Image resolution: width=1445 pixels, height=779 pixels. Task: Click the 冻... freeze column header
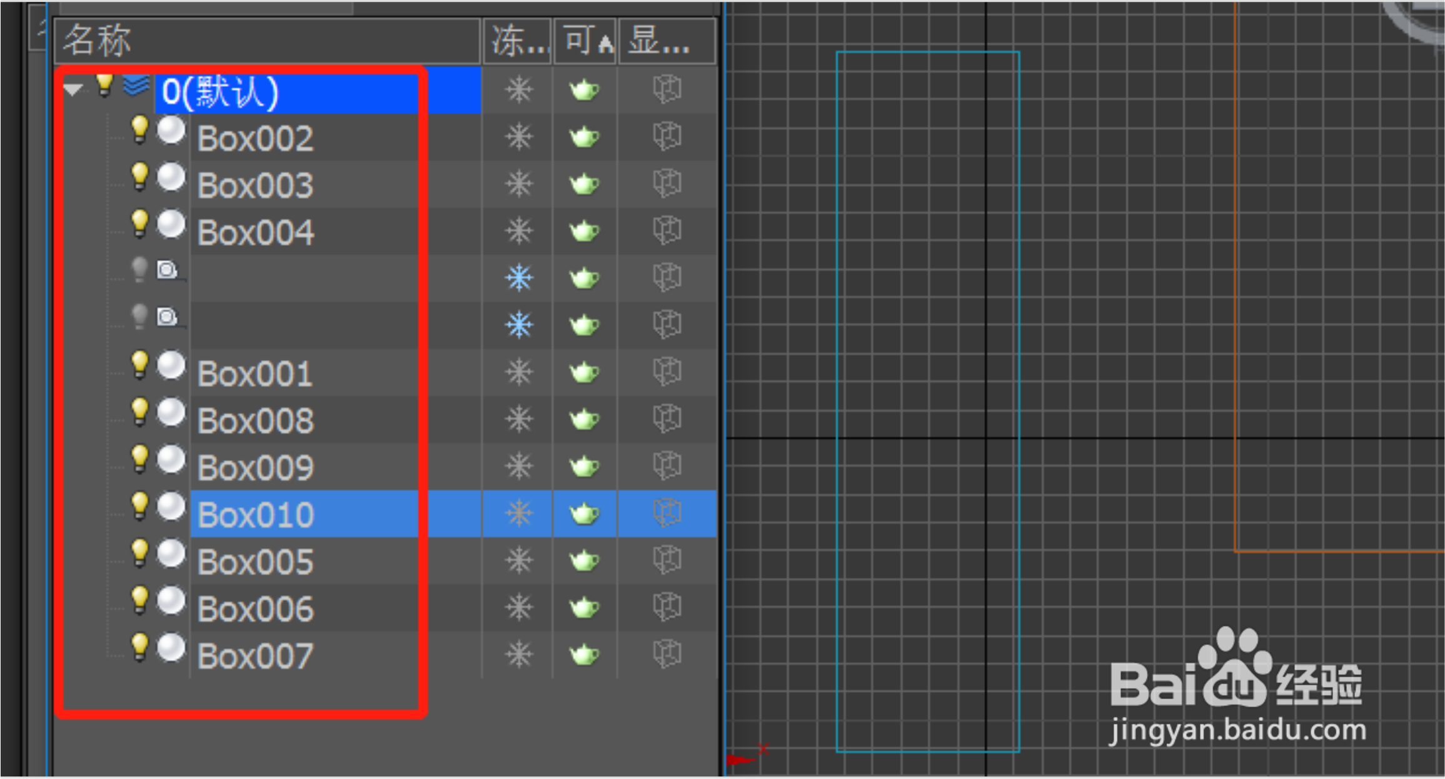click(517, 41)
